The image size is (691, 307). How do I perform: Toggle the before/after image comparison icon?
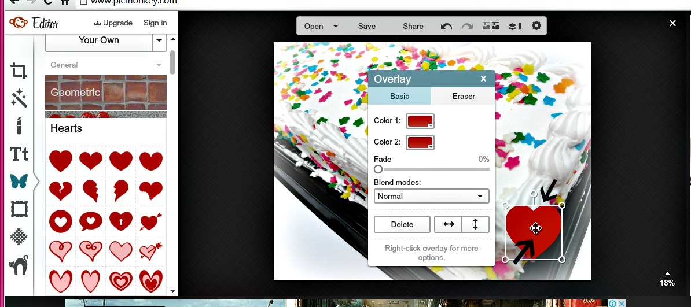click(x=491, y=26)
